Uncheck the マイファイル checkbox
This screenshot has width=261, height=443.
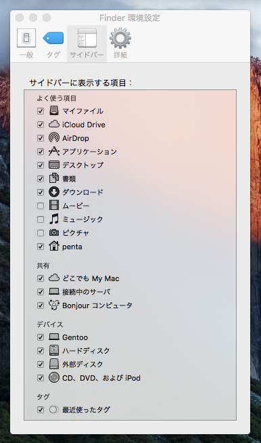click(x=41, y=111)
